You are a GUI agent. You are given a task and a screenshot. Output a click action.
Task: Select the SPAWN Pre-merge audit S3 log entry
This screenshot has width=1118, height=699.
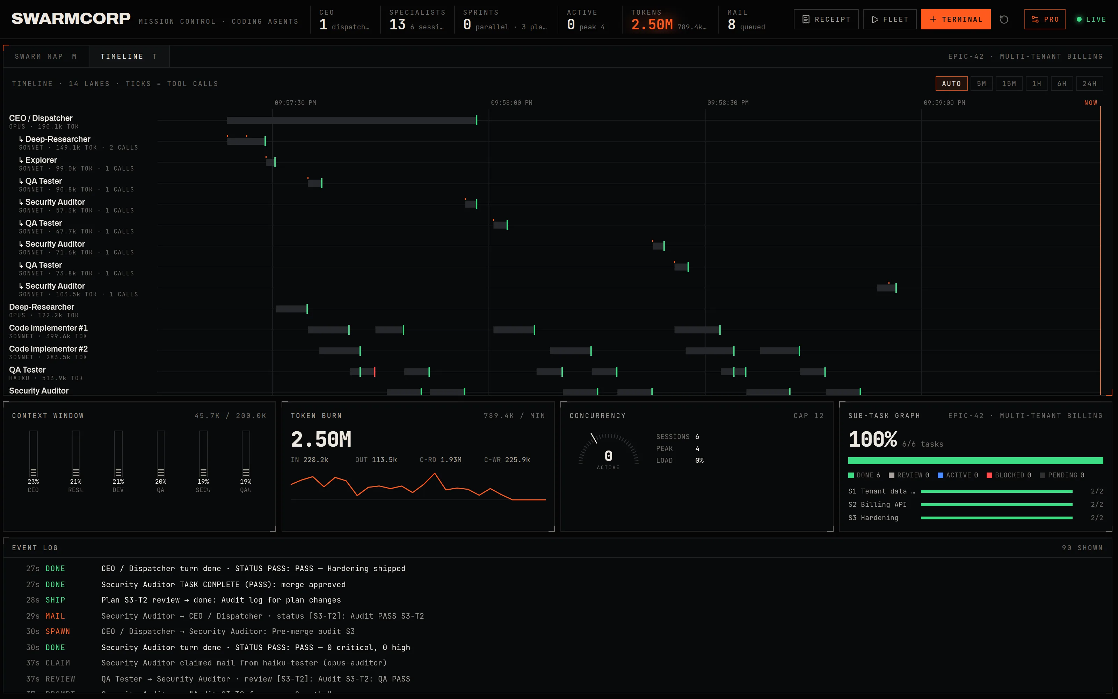coord(557,632)
